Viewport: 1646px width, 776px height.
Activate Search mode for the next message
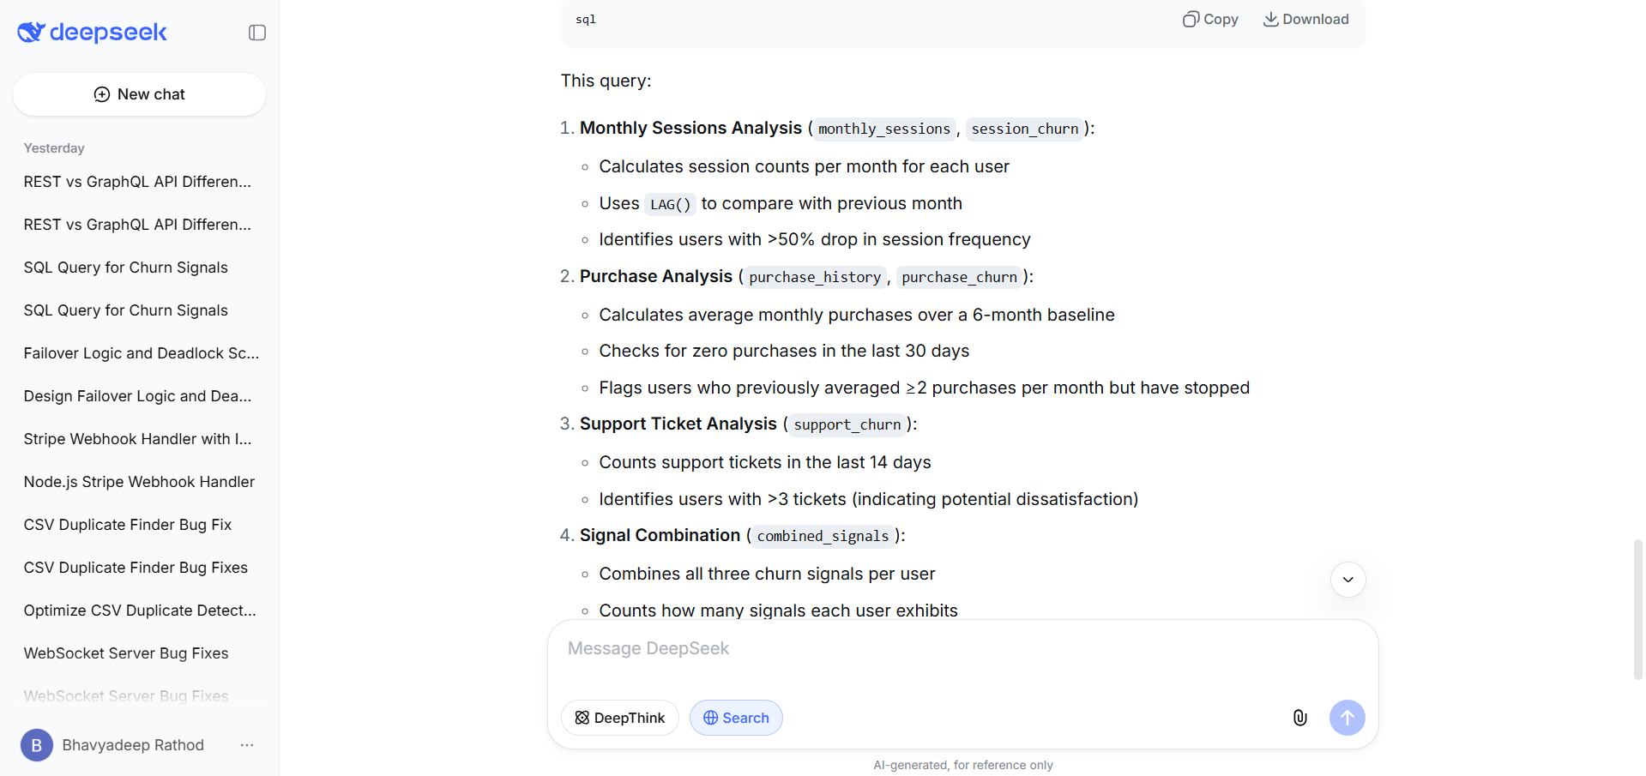735,718
